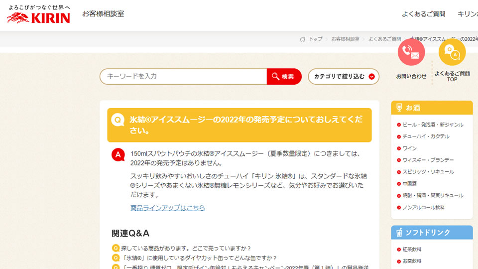Expand カテゴリで絞り込む dropdown
Viewport: 478px width, 269px height.
[x=344, y=77]
